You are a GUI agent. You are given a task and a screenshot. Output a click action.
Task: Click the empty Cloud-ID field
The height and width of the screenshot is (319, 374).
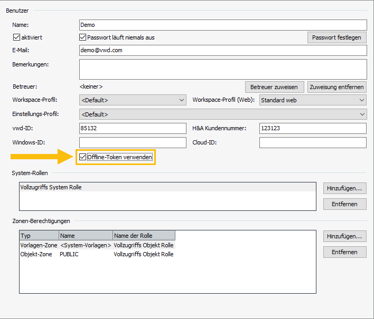pos(313,142)
